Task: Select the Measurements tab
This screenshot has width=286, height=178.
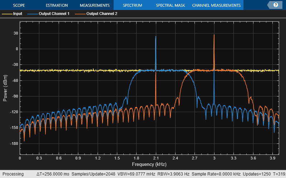Action: coord(95,5)
